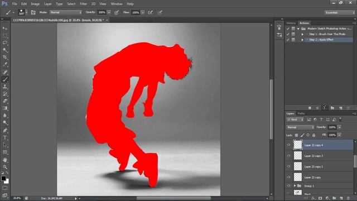357x201 pixels.
Task: Hide Layer 22 copy 4
Action: pyautogui.click(x=289, y=145)
